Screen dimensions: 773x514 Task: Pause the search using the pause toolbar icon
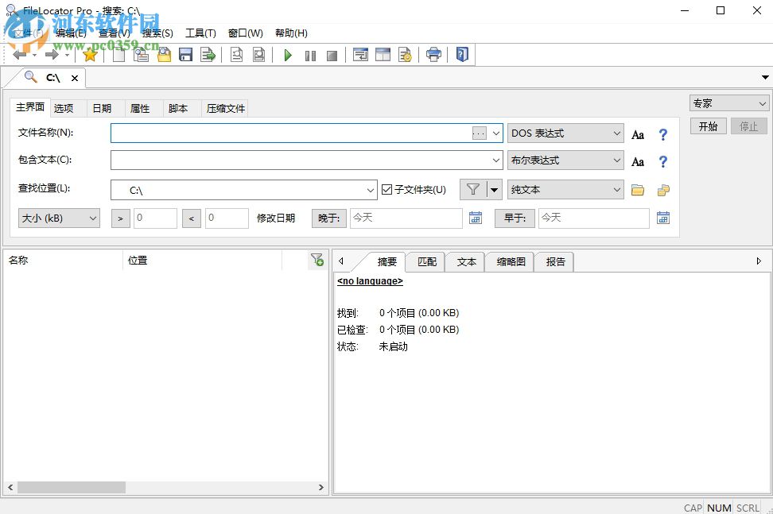pos(309,54)
